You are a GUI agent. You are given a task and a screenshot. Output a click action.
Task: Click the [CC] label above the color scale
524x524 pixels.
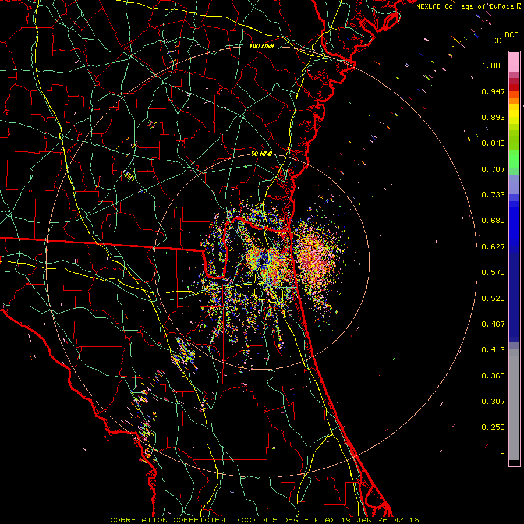497,40
